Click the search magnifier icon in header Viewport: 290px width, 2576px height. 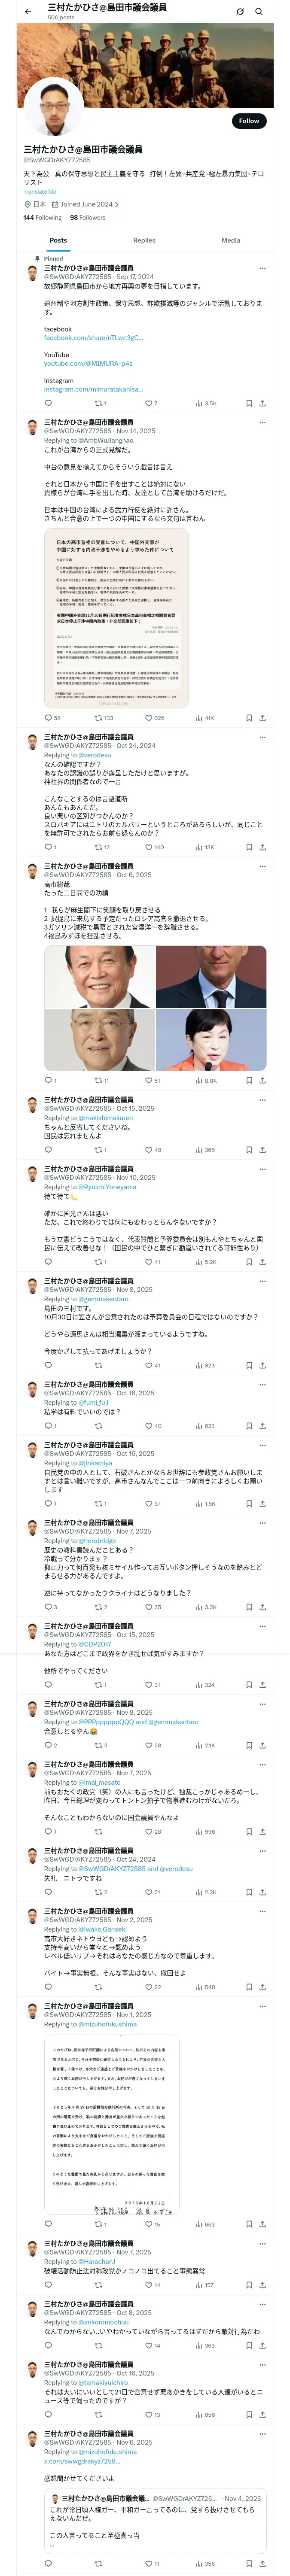pos(259,12)
